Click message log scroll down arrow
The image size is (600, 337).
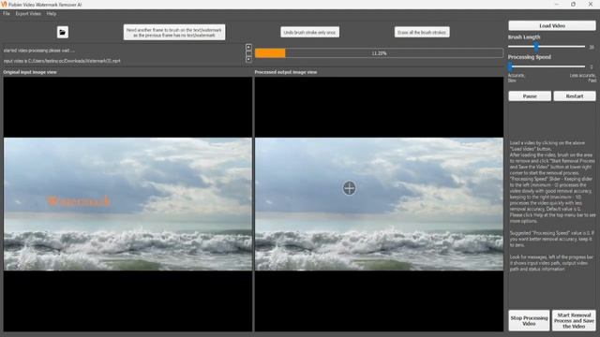(x=248, y=59)
